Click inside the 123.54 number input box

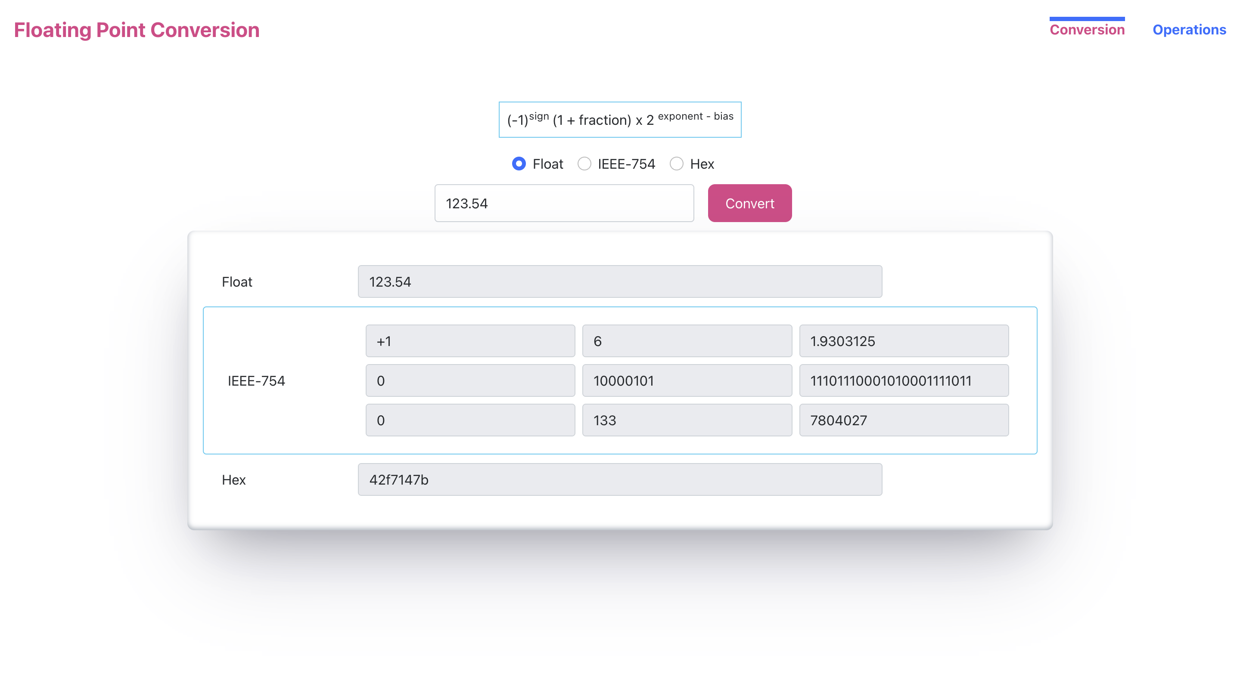coord(564,203)
